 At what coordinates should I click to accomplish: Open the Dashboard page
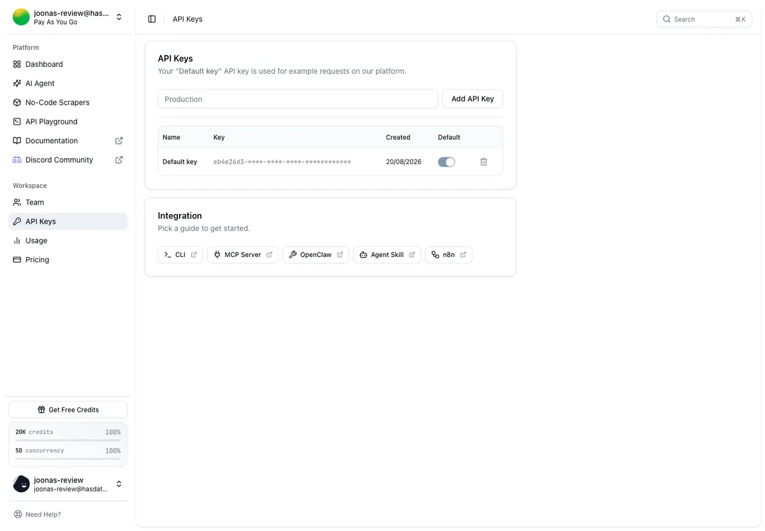point(68,64)
